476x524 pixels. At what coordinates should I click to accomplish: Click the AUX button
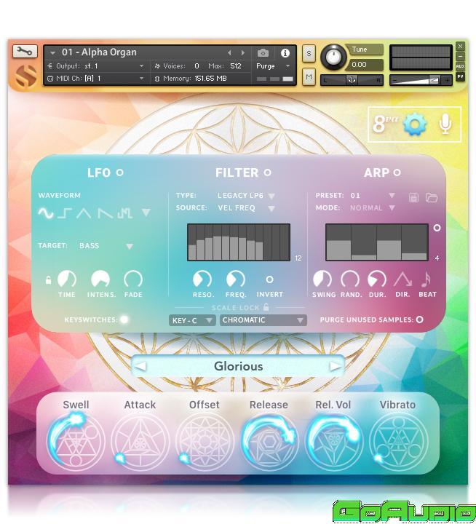coord(460,66)
